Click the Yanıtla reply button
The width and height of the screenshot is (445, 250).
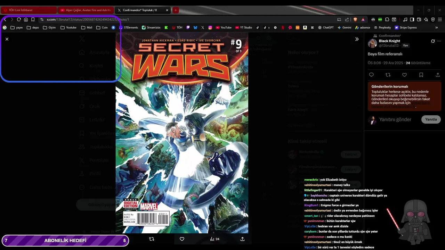431,119
